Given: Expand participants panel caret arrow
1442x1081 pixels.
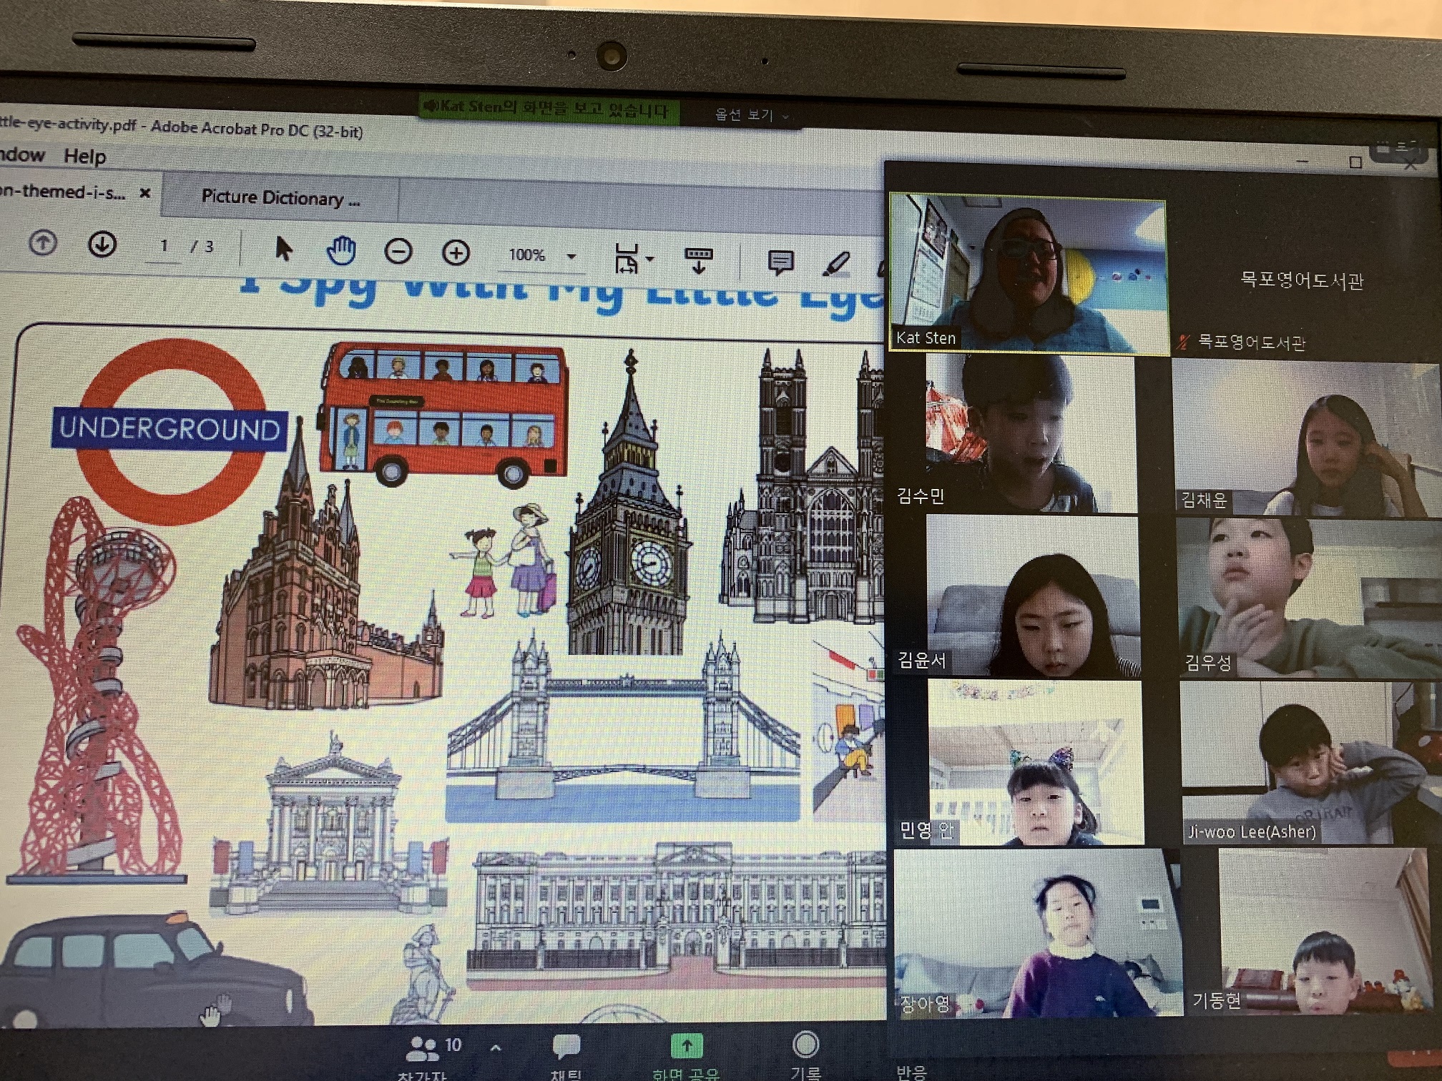Looking at the screenshot, I should tap(496, 1047).
